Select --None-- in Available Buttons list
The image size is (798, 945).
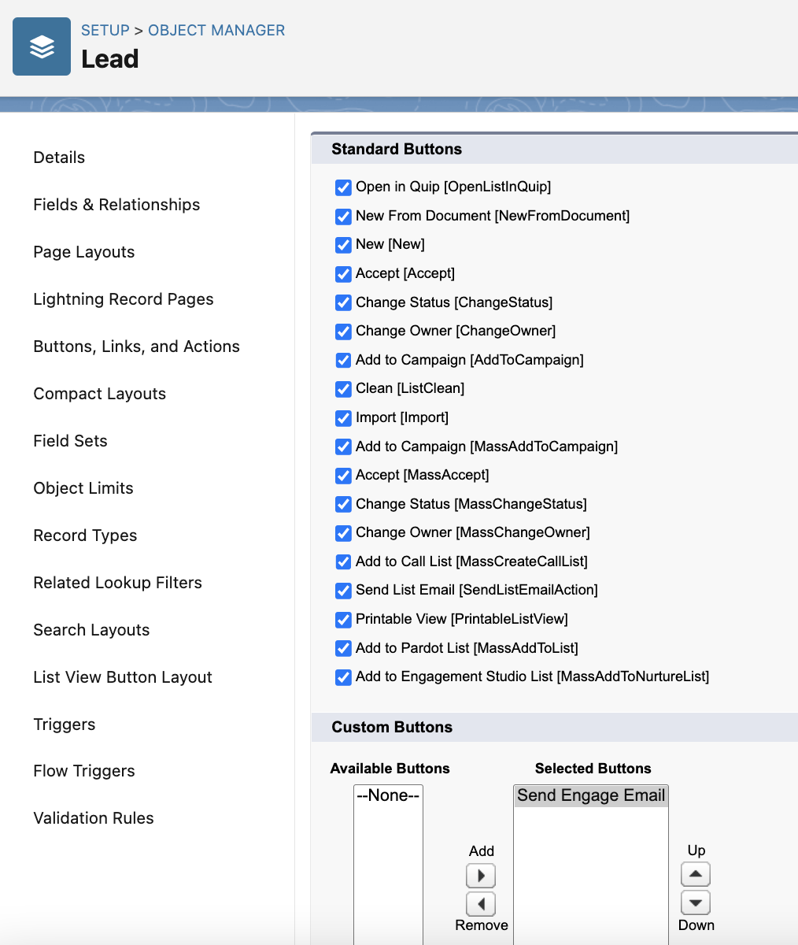tap(388, 795)
